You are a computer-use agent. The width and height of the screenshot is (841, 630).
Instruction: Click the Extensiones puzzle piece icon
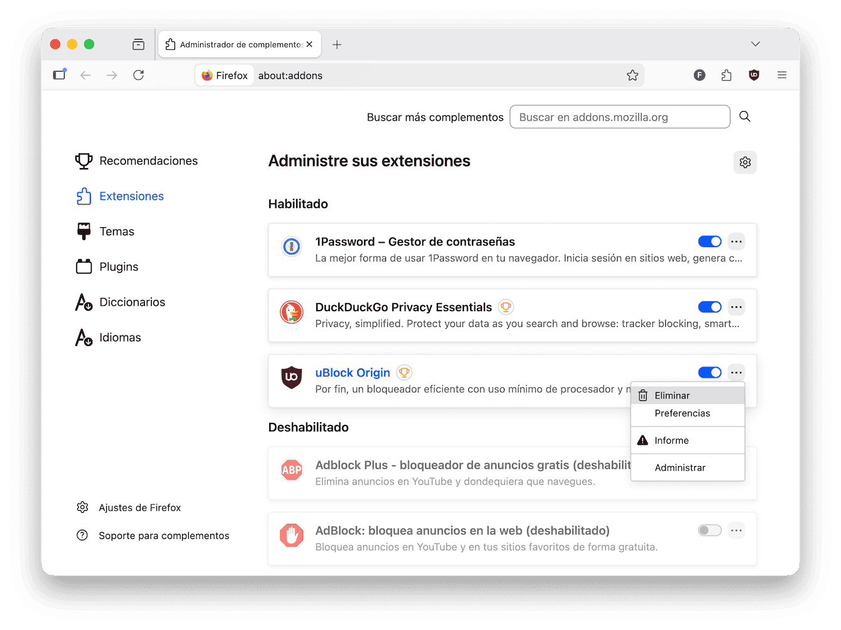pyautogui.click(x=83, y=196)
